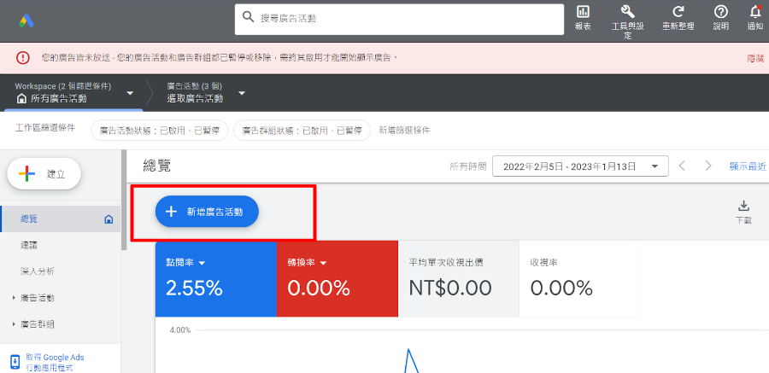Open the date range dropdown
This screenshot has height=373, width=769.
coord(580,166)
